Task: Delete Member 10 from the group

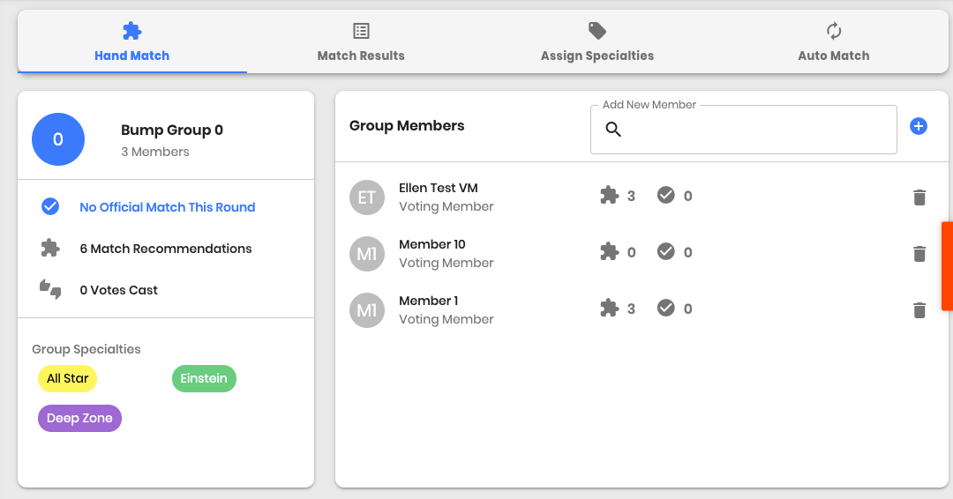Action: (x=919, y=254)
